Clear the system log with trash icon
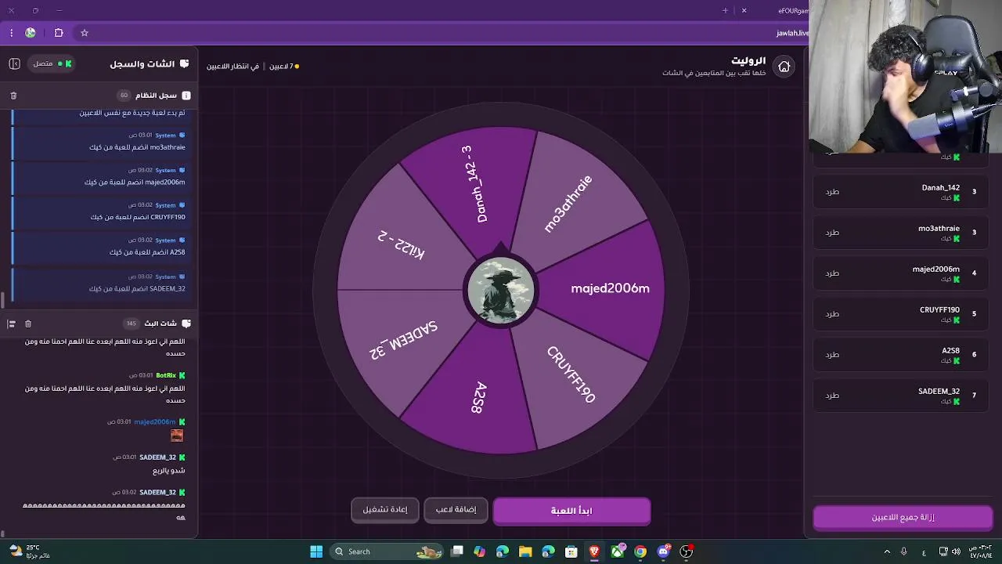This screenshot has width=1002, height=564. coord(13,96)
